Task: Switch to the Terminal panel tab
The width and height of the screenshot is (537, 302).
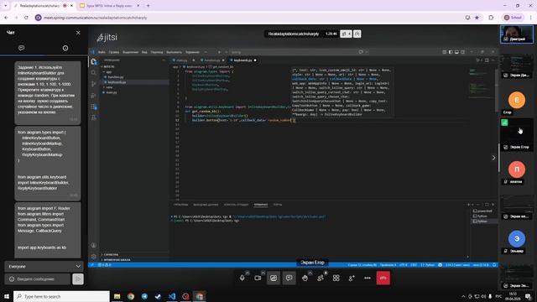Action: tap(261, 205)
